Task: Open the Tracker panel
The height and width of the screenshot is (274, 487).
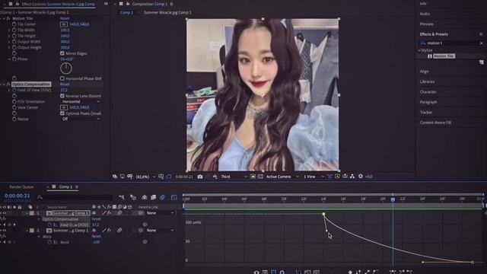Action: click(426, 113)
